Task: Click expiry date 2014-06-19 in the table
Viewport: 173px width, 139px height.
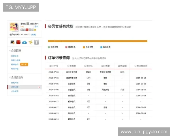Action: click(x=141, y=113)
